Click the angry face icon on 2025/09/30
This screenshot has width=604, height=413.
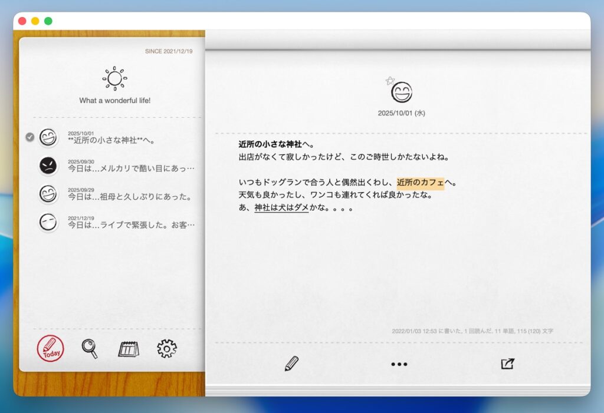[48, 166]
